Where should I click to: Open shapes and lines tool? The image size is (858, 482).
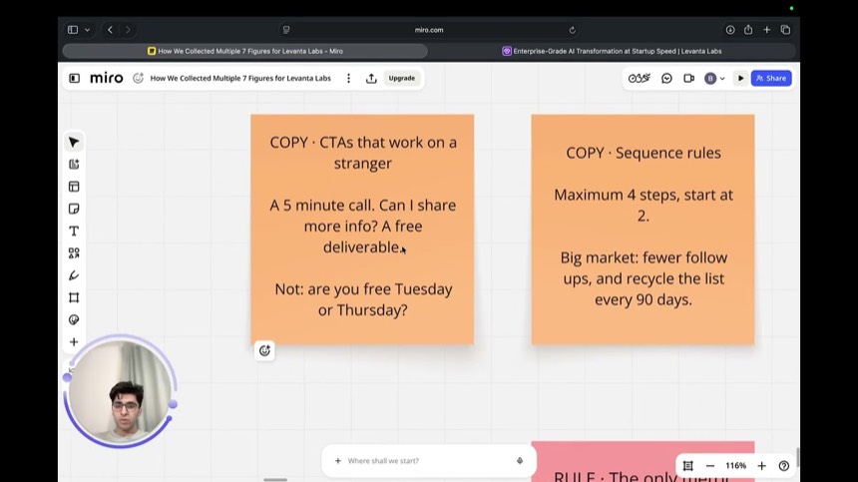[74, 252]
